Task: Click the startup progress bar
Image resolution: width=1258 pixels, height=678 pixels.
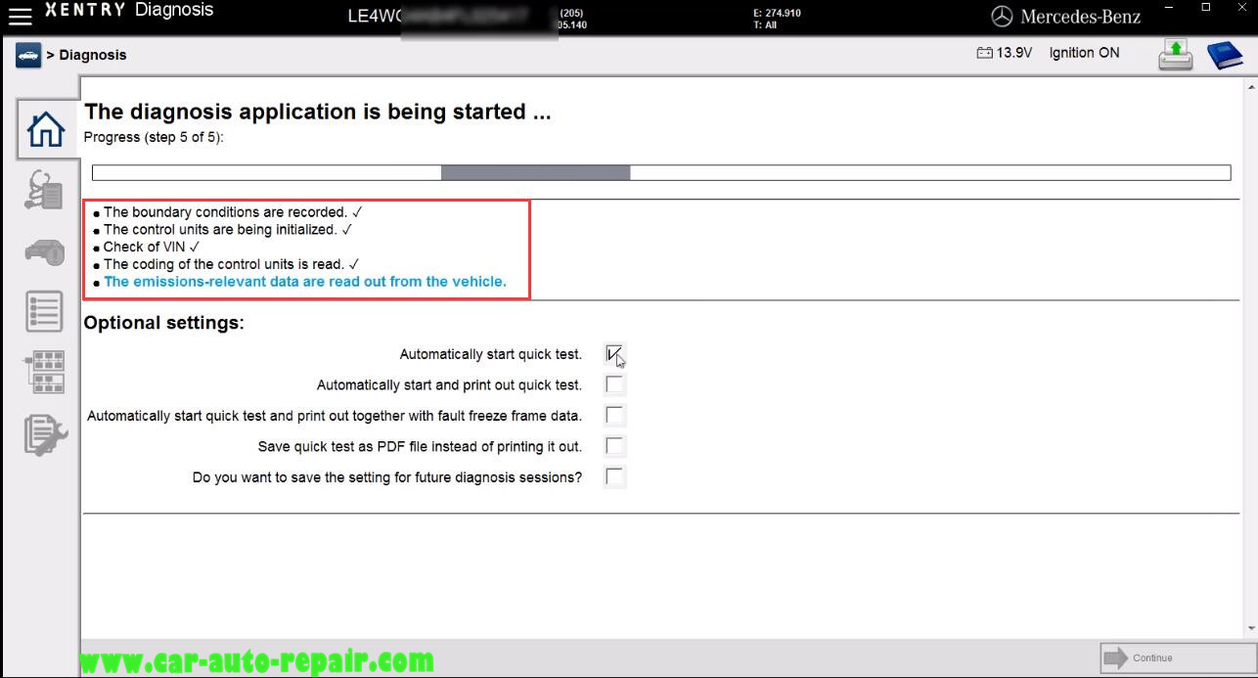Action: point(661,173)
